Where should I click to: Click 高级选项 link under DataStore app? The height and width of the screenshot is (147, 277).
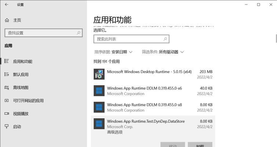pyautogui.click(x=114, y=132)
